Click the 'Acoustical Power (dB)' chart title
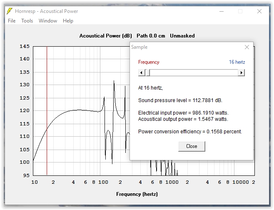Image resolution: width=274 pixels, height=210 pixels. click(105, 36)
